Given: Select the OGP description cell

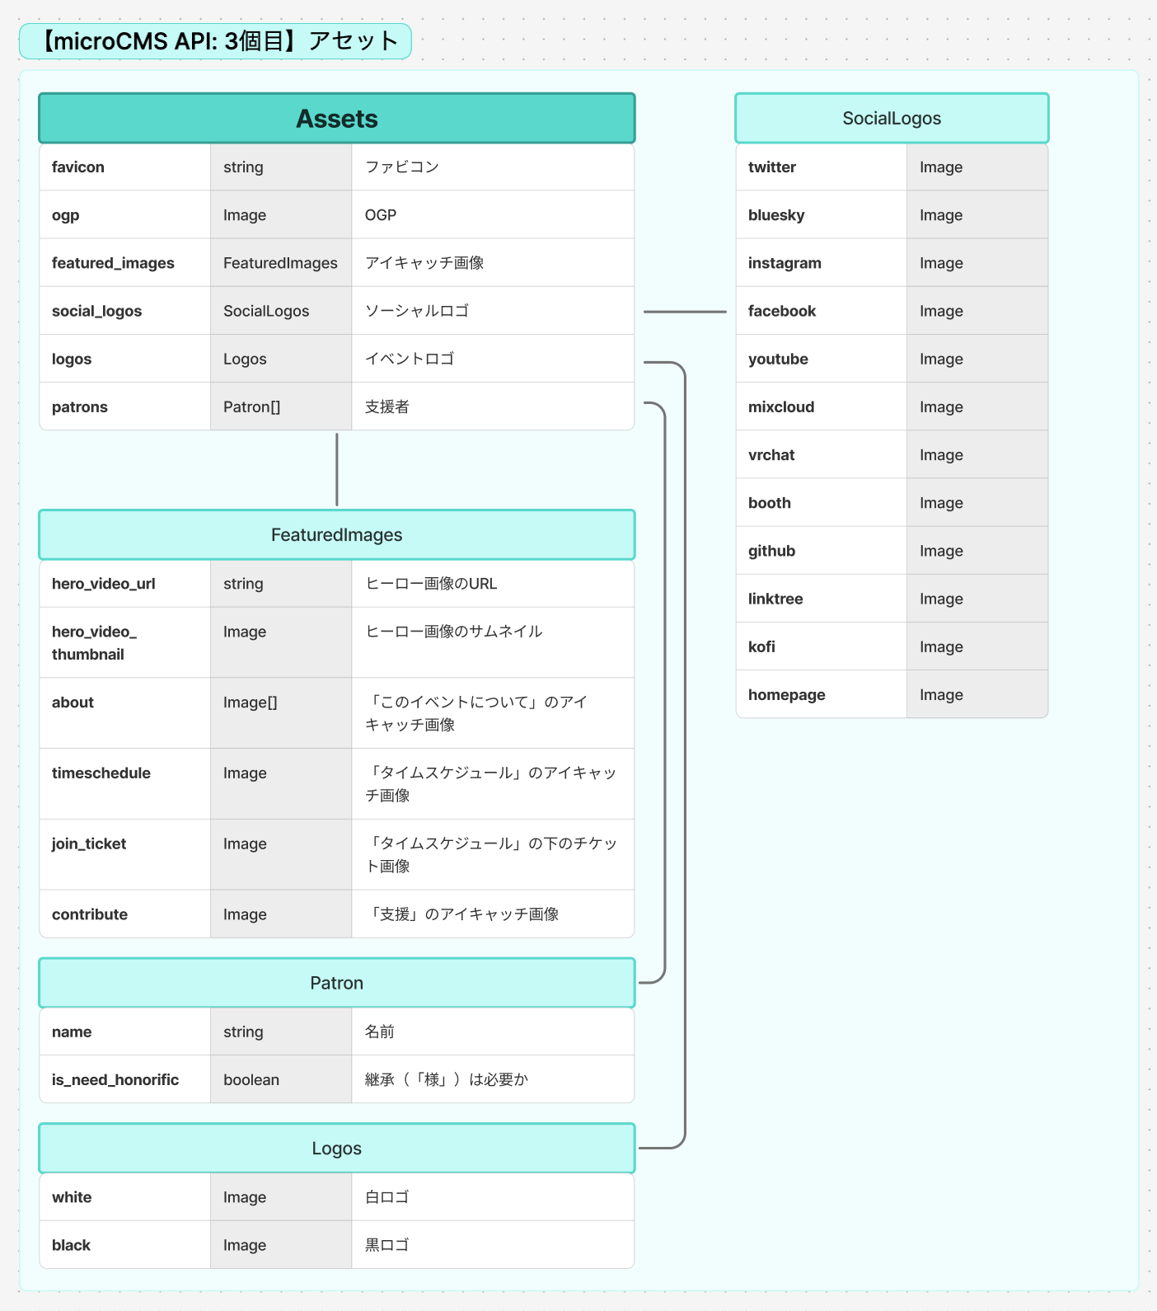Looking at the screenshot, I should click(x=493, y=215).
